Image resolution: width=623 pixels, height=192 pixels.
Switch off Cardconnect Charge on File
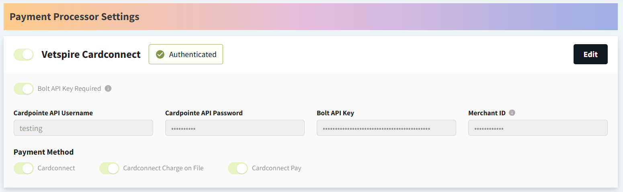coord(109,168)
